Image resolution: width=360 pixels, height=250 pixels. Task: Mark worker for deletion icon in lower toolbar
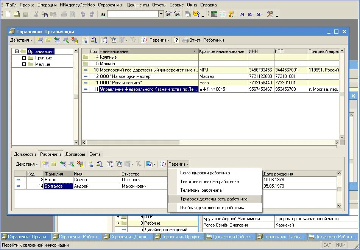[x=80, y=164]
